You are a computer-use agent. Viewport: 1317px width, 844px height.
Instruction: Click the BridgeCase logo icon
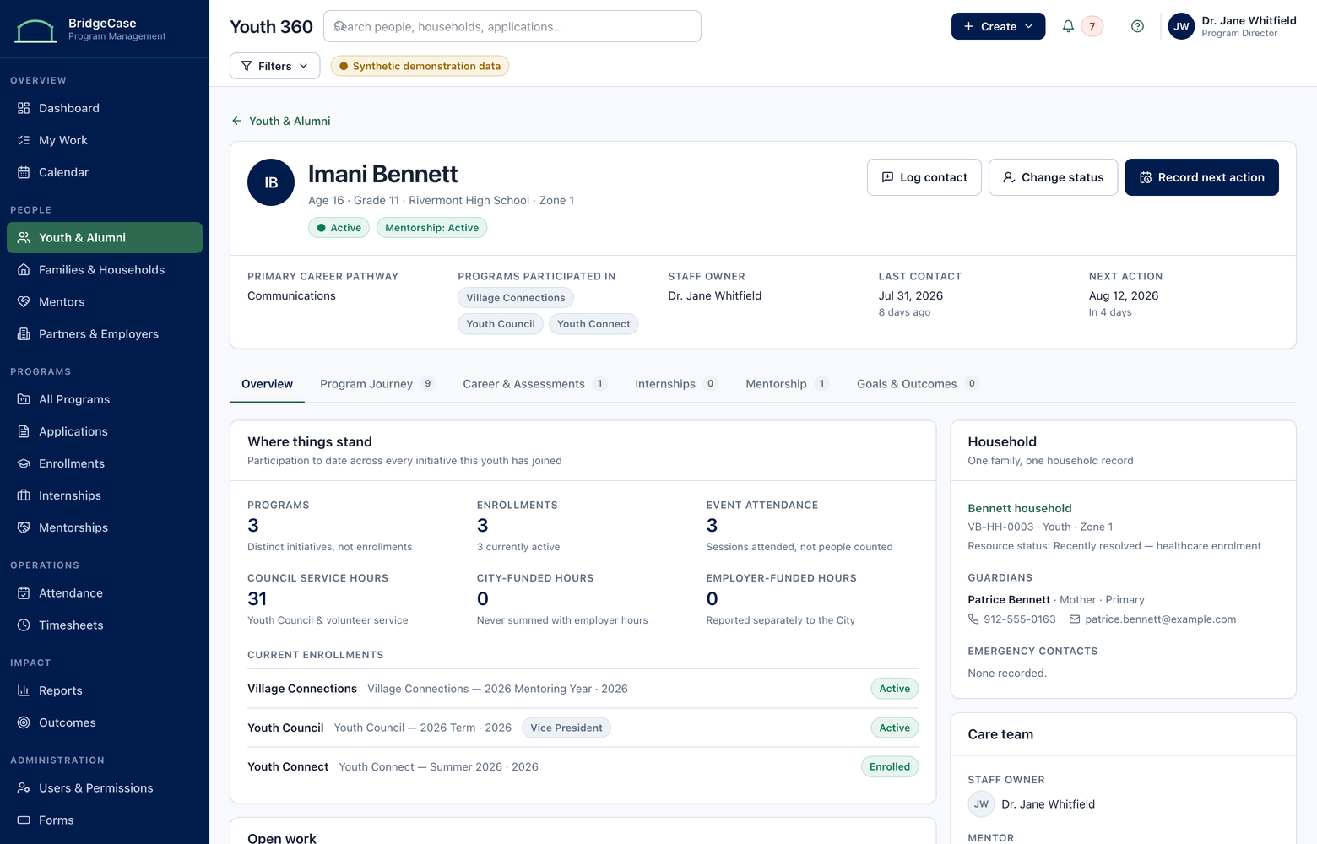pyautogui.click(x=36, y=30)
